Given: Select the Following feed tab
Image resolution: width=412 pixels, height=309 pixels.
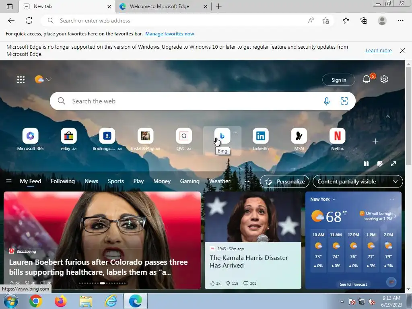Looking at the screenshot, I should 62,181.
